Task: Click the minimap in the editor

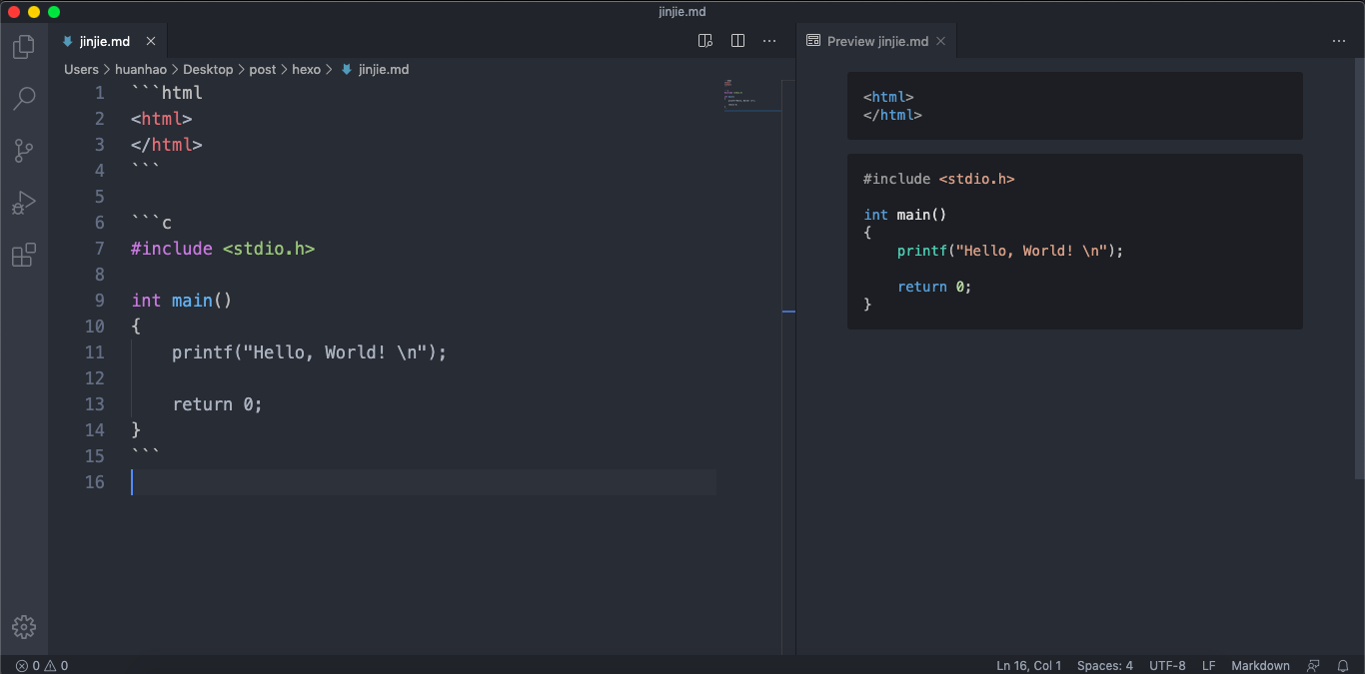Action: coord(751,96)
